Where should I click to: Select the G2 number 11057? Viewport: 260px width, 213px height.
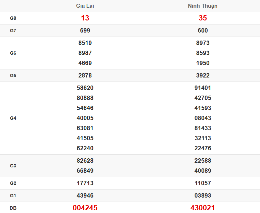203,183
